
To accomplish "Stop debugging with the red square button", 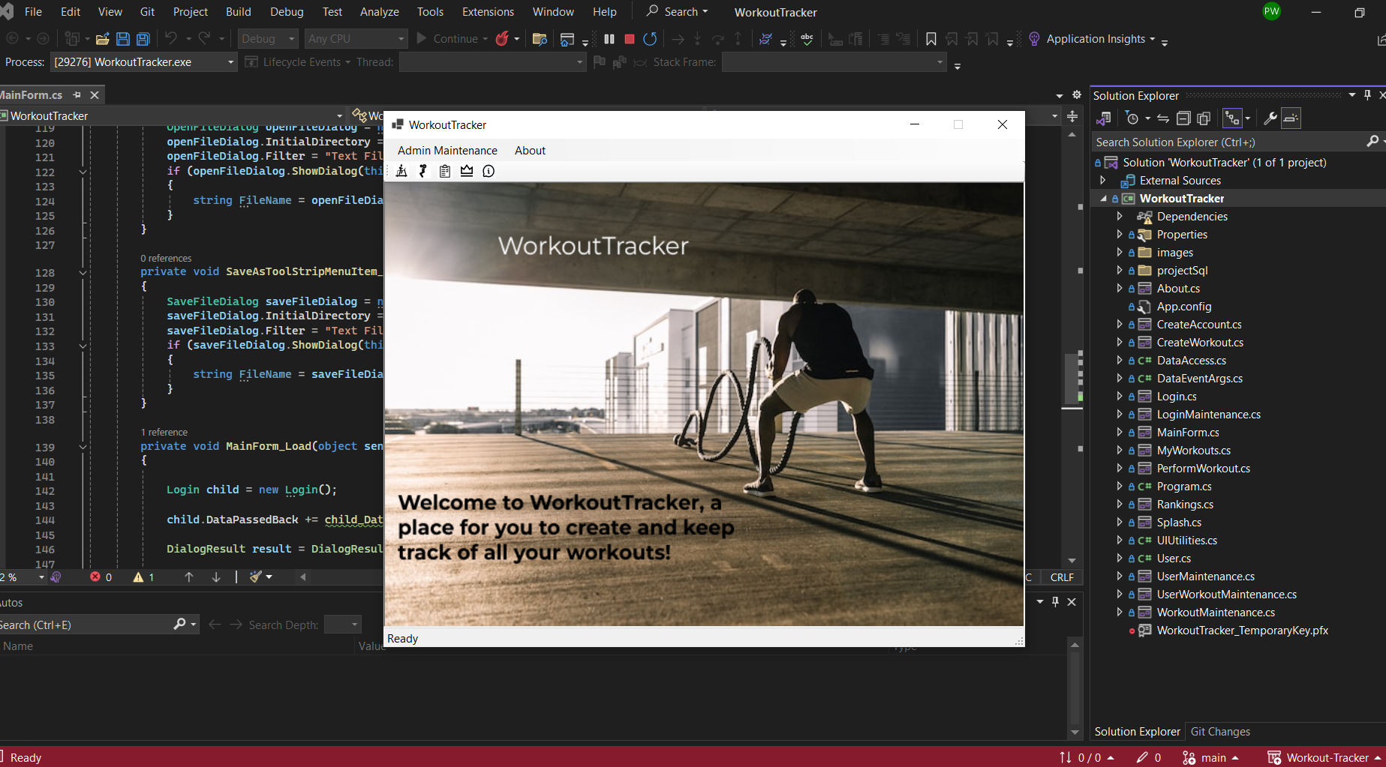I will [630, 39].
